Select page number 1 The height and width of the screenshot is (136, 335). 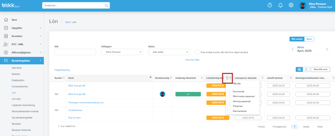click(x=295, y=127)
